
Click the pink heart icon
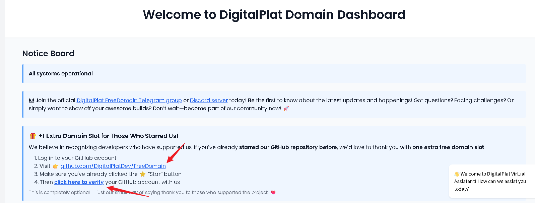pos(273,193)
